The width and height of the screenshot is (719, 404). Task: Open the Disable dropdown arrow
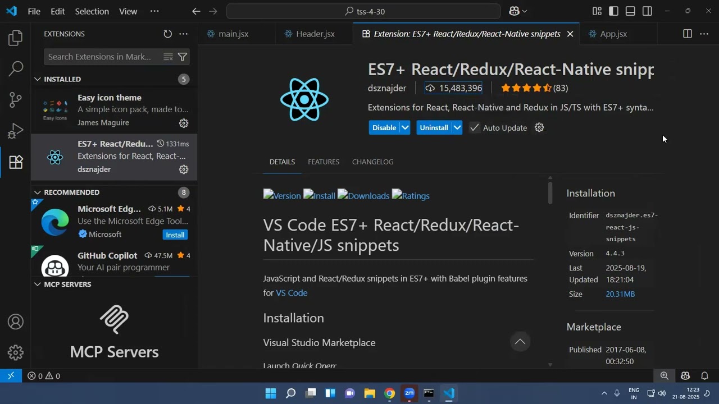point(405,128)
